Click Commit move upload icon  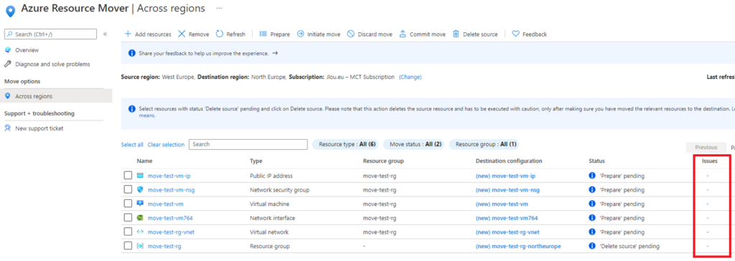[403, 34]
